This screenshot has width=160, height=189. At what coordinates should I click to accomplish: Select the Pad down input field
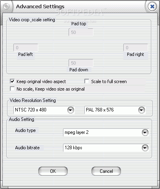tap(81, 63)
